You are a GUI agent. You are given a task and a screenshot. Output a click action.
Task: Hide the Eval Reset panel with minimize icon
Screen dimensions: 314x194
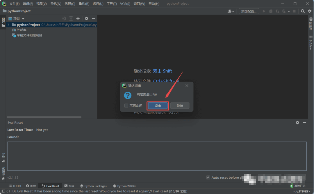pyautogui.click(x=304, y=123)
